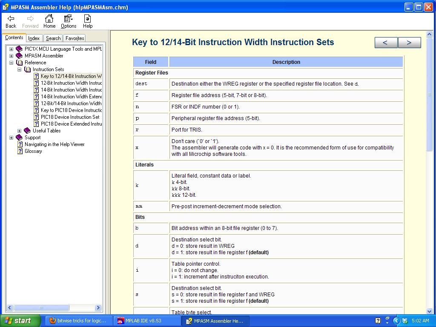
Task: Switch to bitwise tricks Firefox taskbar item
Action: 78,321
